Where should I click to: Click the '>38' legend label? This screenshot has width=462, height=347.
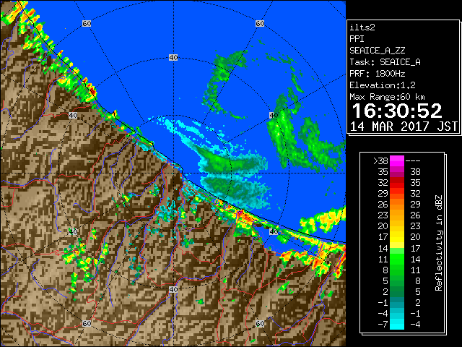click(x=380, y=161)
